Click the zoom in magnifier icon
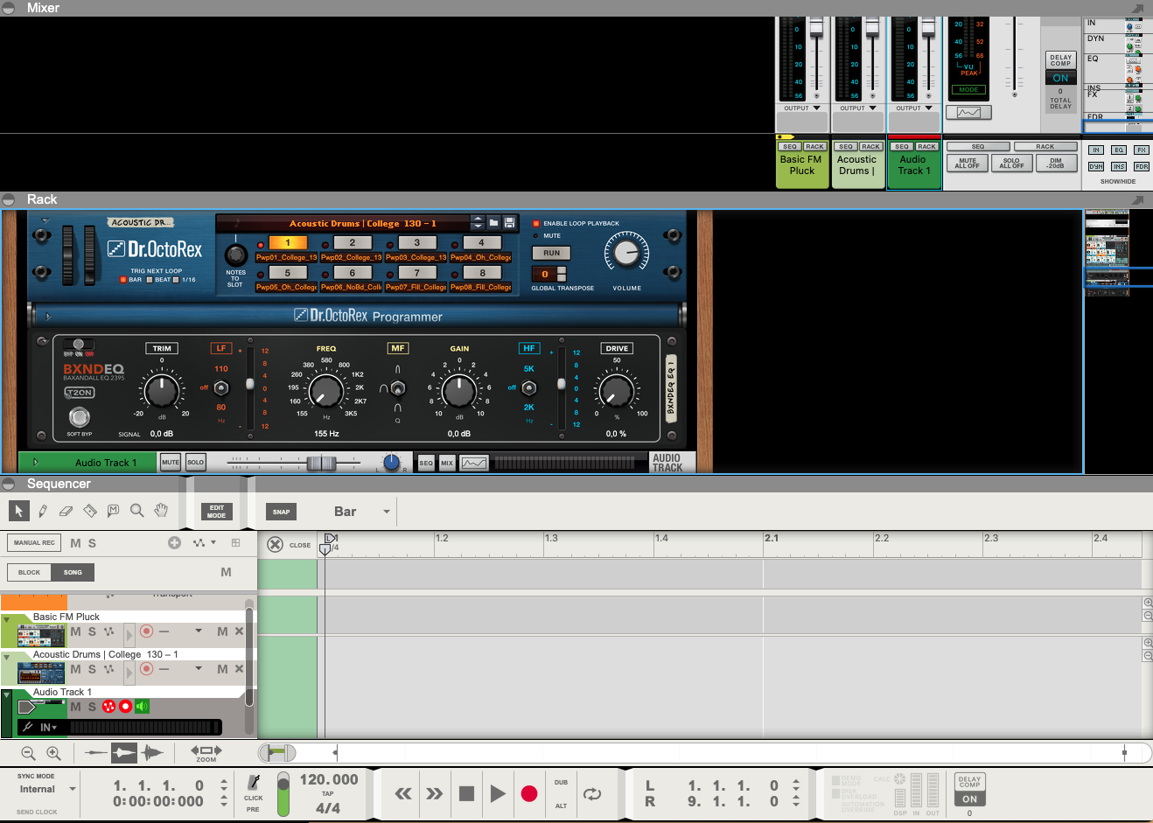 tap(53, 753)
